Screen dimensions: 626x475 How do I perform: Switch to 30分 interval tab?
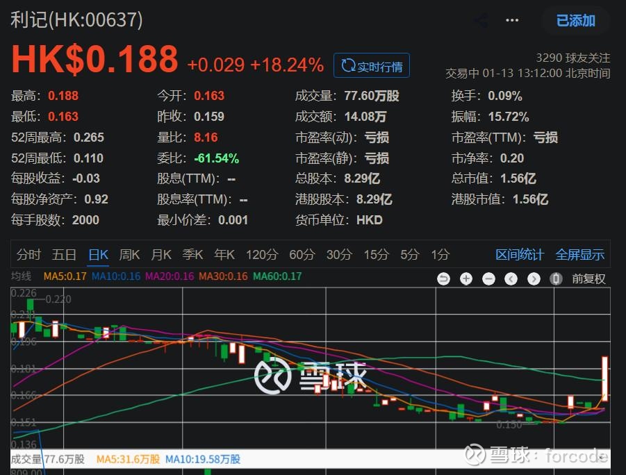click(x=339, y=255)
